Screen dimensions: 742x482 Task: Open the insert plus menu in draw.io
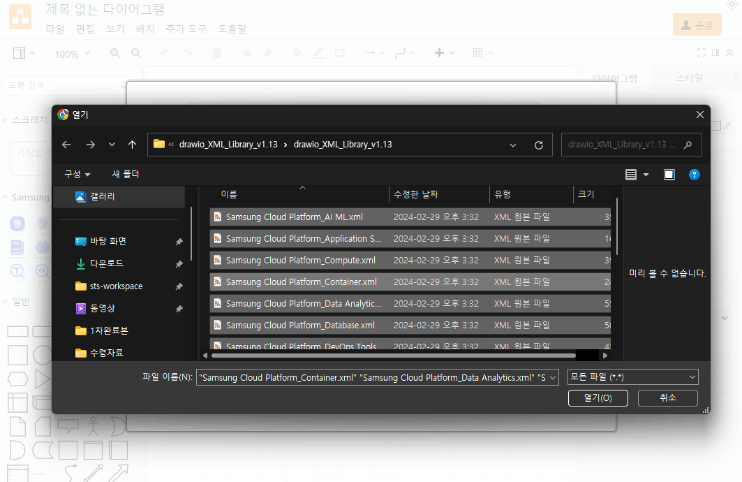click(445, 53)
